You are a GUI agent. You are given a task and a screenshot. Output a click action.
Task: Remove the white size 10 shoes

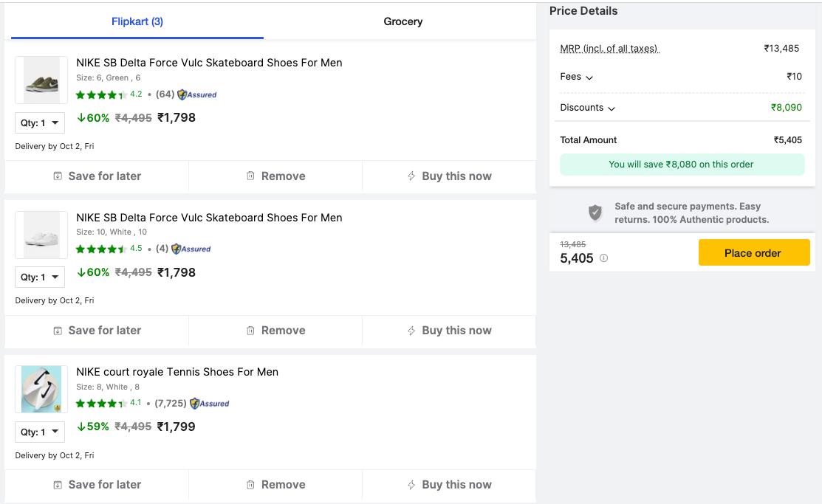275,331
